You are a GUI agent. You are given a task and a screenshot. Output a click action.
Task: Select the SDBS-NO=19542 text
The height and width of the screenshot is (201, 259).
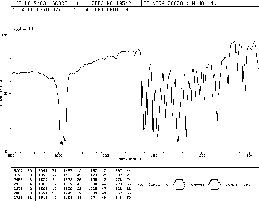point(111,3)
